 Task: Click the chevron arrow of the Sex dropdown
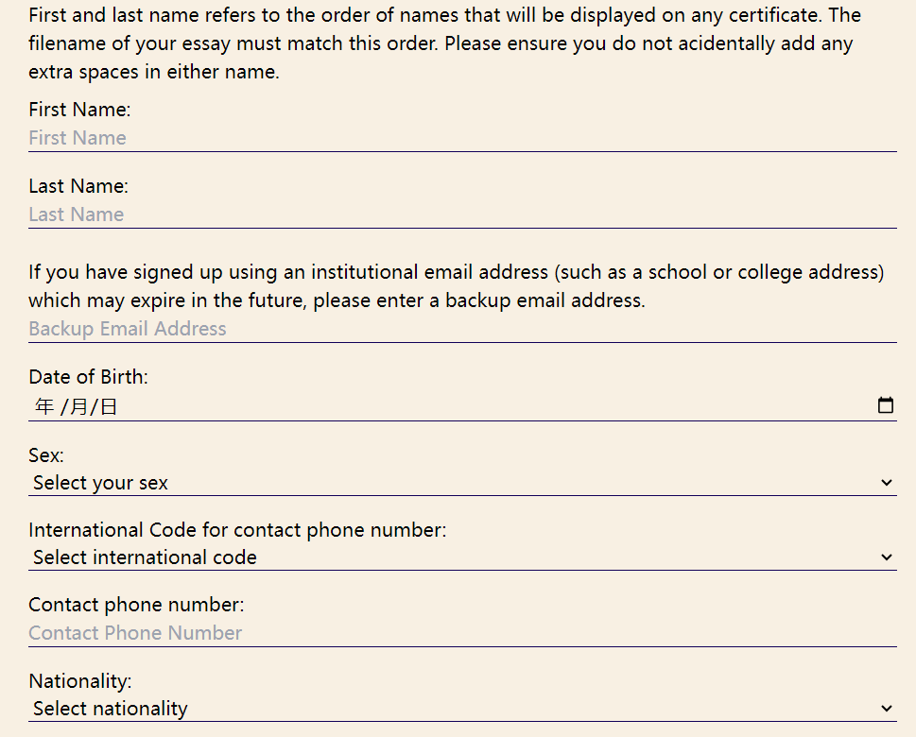click(886, 483)
